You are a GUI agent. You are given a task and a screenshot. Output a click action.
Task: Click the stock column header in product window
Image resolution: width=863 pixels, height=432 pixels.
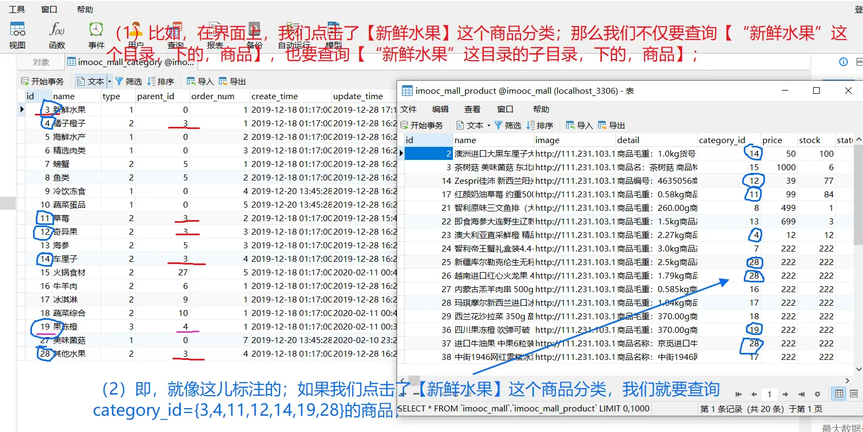[816, 140]
